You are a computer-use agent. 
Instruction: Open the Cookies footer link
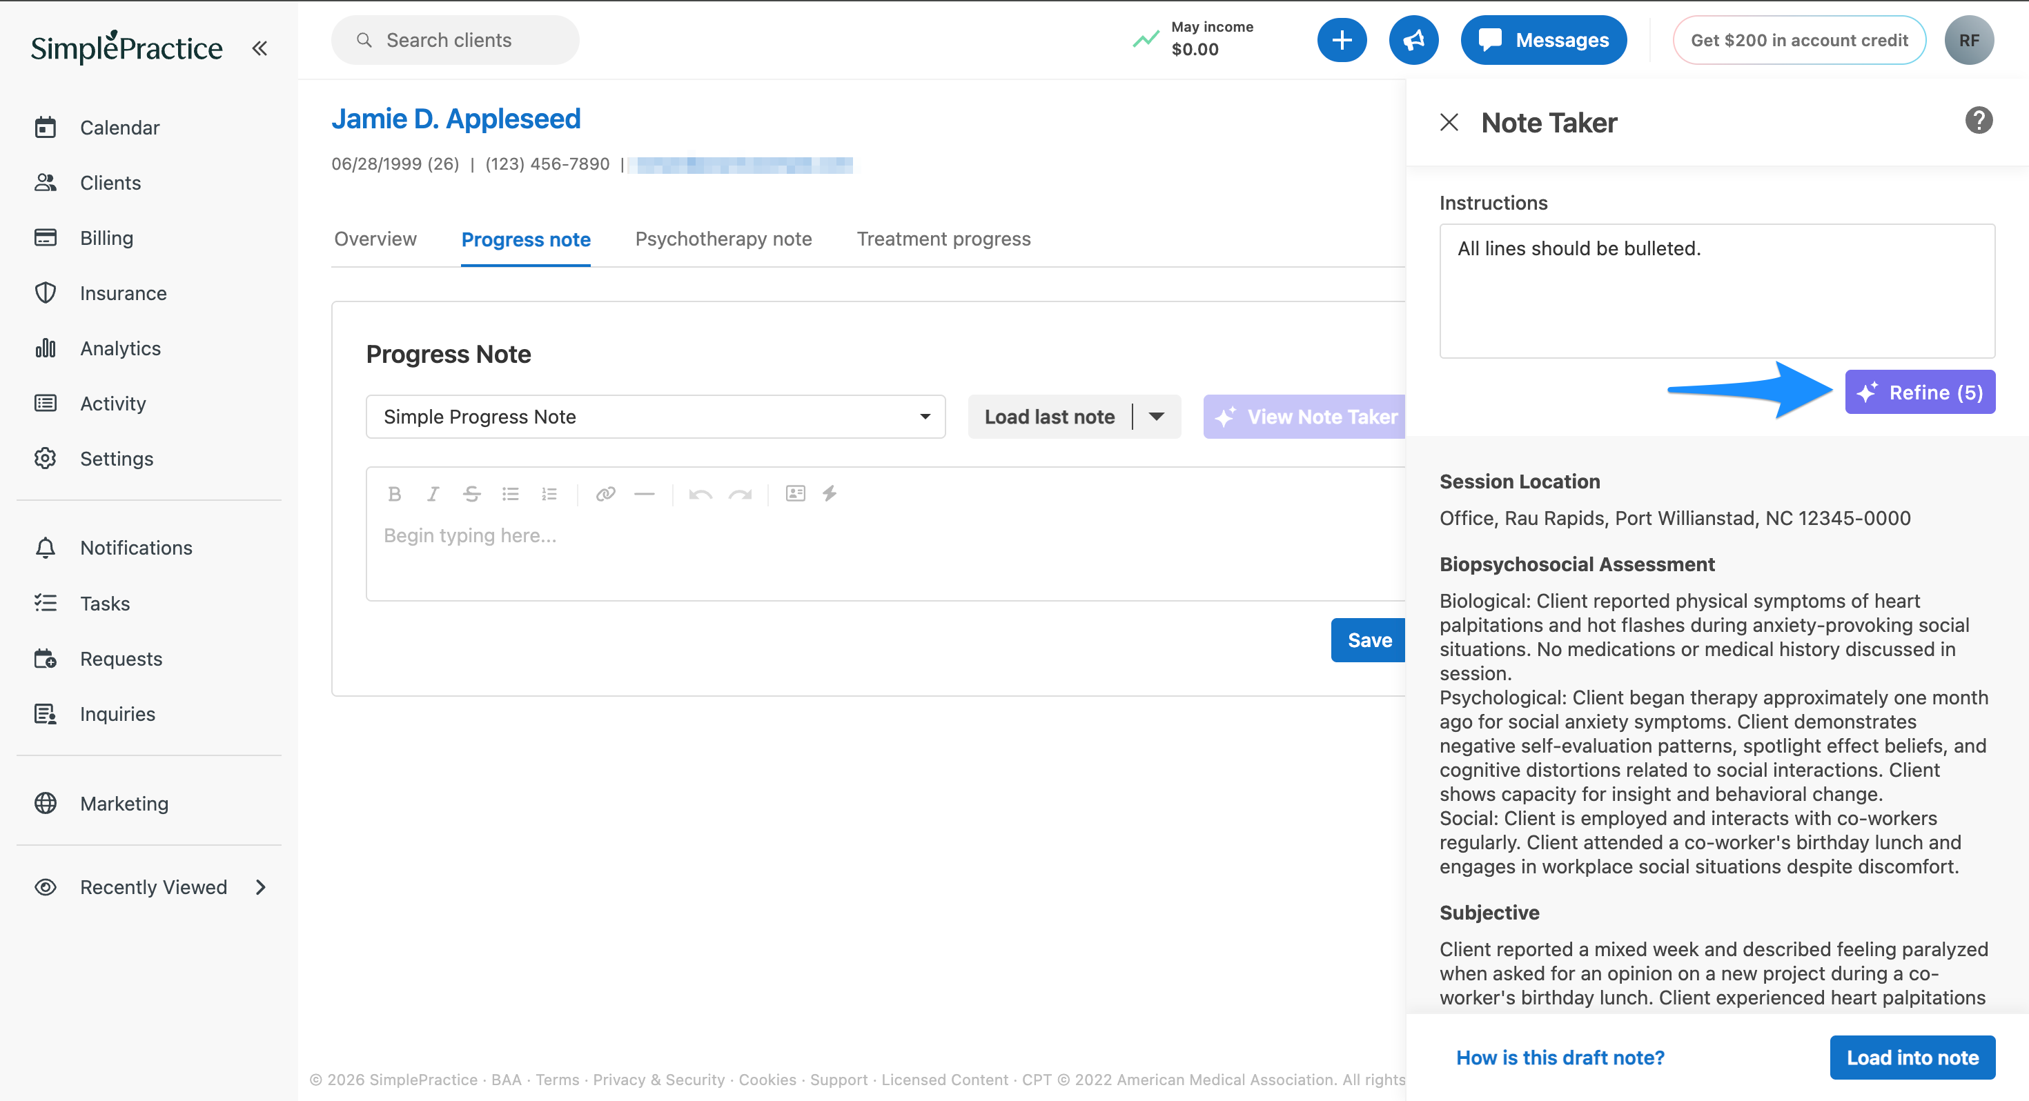(x=767, y=1080)
